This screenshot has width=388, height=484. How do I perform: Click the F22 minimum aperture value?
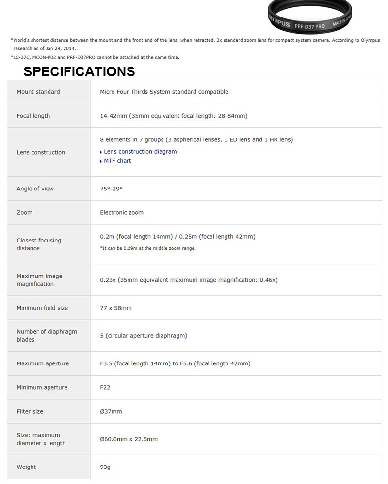point(105,387)
